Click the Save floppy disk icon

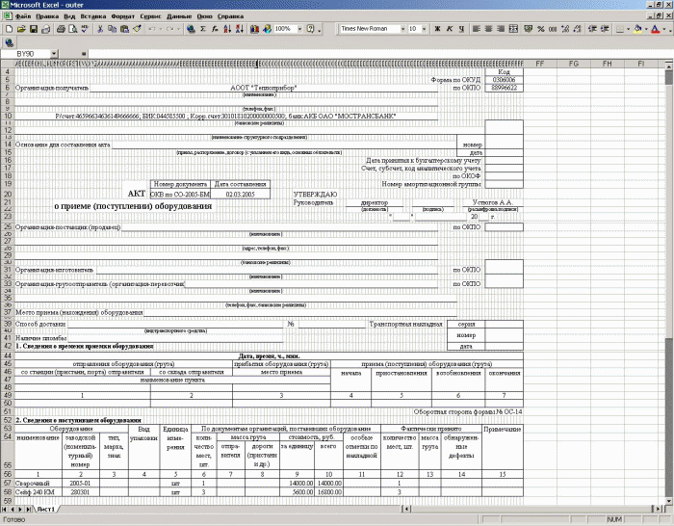(x=33, y=29)
